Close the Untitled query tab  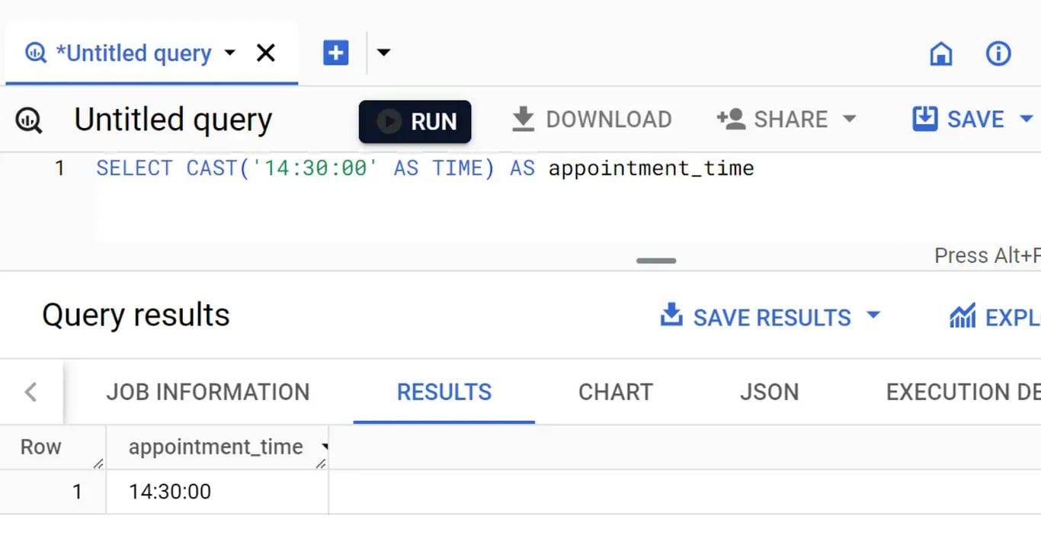pos(266,53)
